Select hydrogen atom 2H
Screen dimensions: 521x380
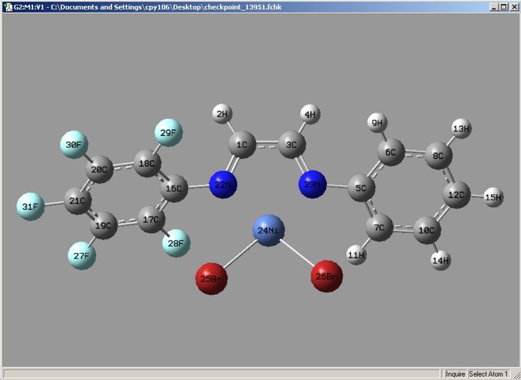click(x=222, y=115)
